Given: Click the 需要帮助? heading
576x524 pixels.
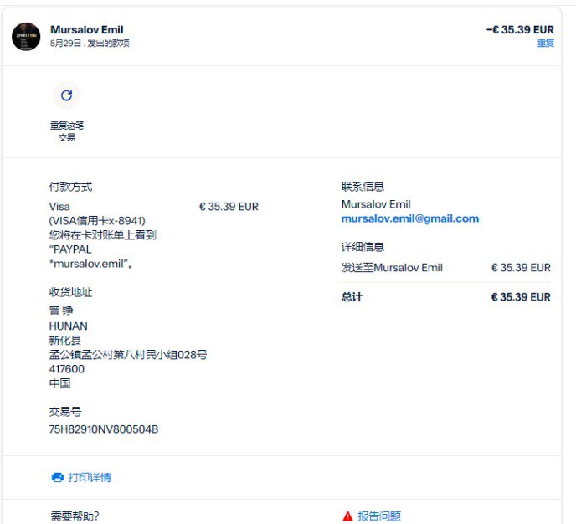Looking at the screenshot, I should pyautogui.click(x=75, y=516).
